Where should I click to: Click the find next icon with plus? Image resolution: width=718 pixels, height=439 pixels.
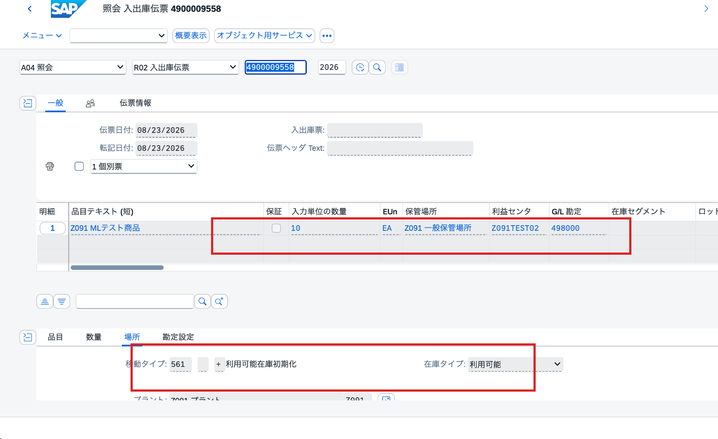click(219, 301)
